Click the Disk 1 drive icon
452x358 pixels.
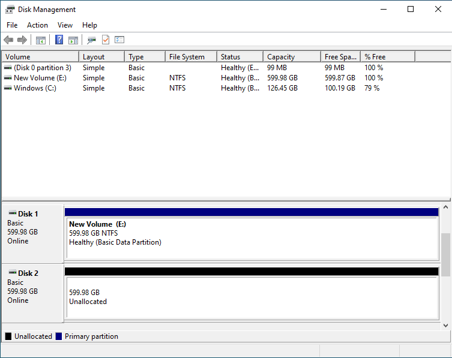click(13, 213)
